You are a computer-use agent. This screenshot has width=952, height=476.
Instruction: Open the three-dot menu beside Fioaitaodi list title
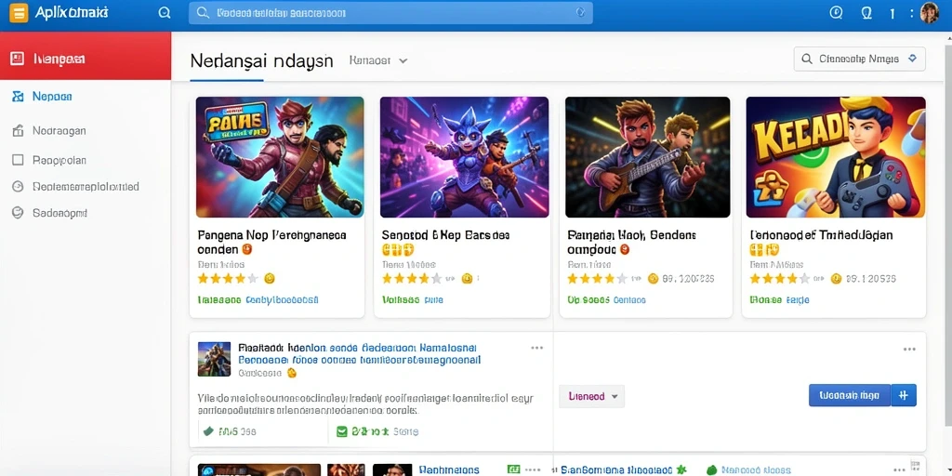[536, 348]
